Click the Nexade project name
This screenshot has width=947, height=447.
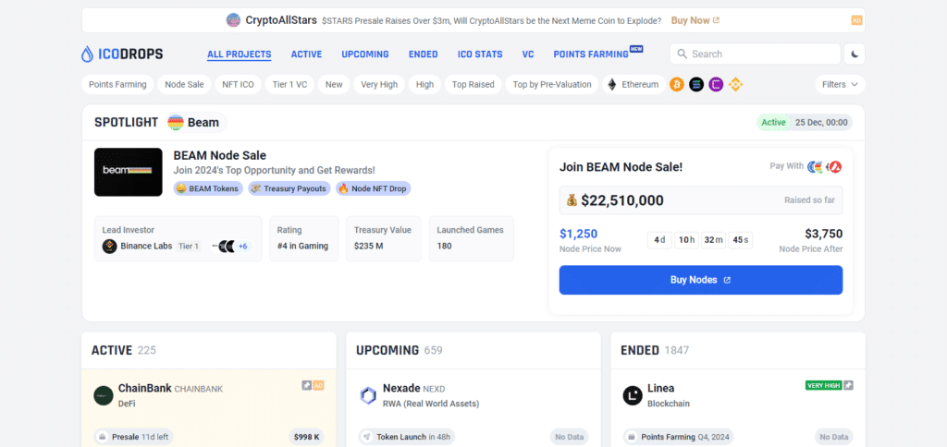coord(401,388)
